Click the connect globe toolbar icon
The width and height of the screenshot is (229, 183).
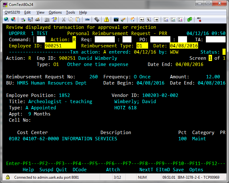pos(6,20)
